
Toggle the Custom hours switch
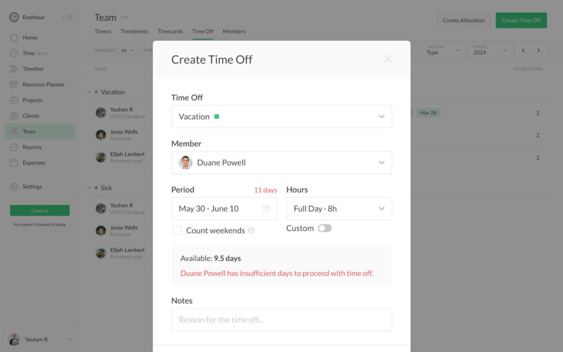click(324, 228)
